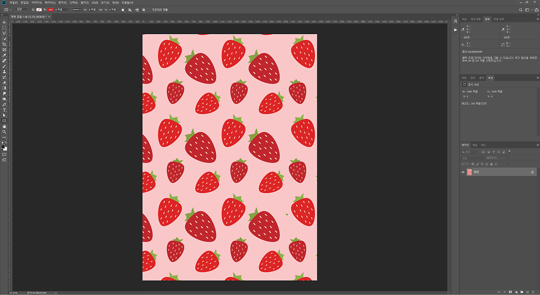Toggle the link width and height icon

click(100, 9)
